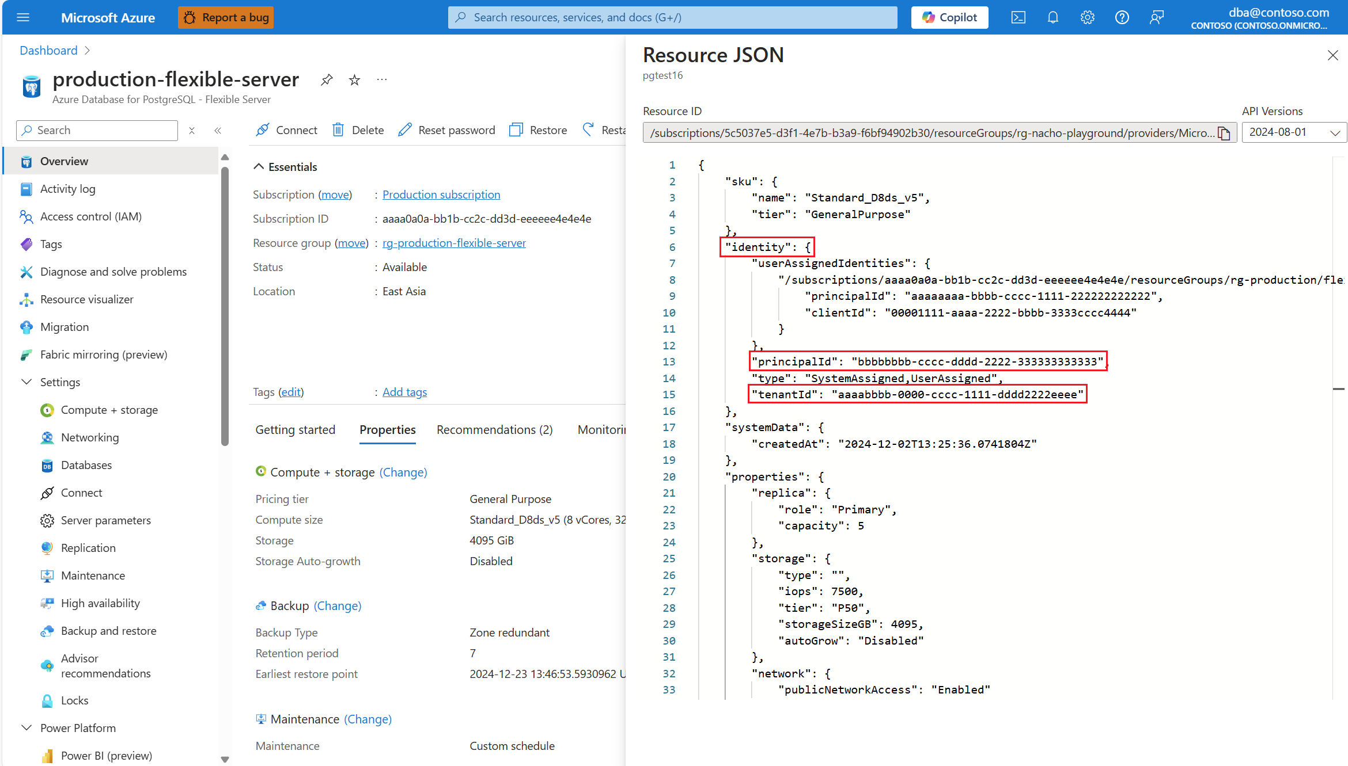Click the sidebar scrollbar down arrow
The height and width of the screenshot is (766, 1348).
(225, 759)
